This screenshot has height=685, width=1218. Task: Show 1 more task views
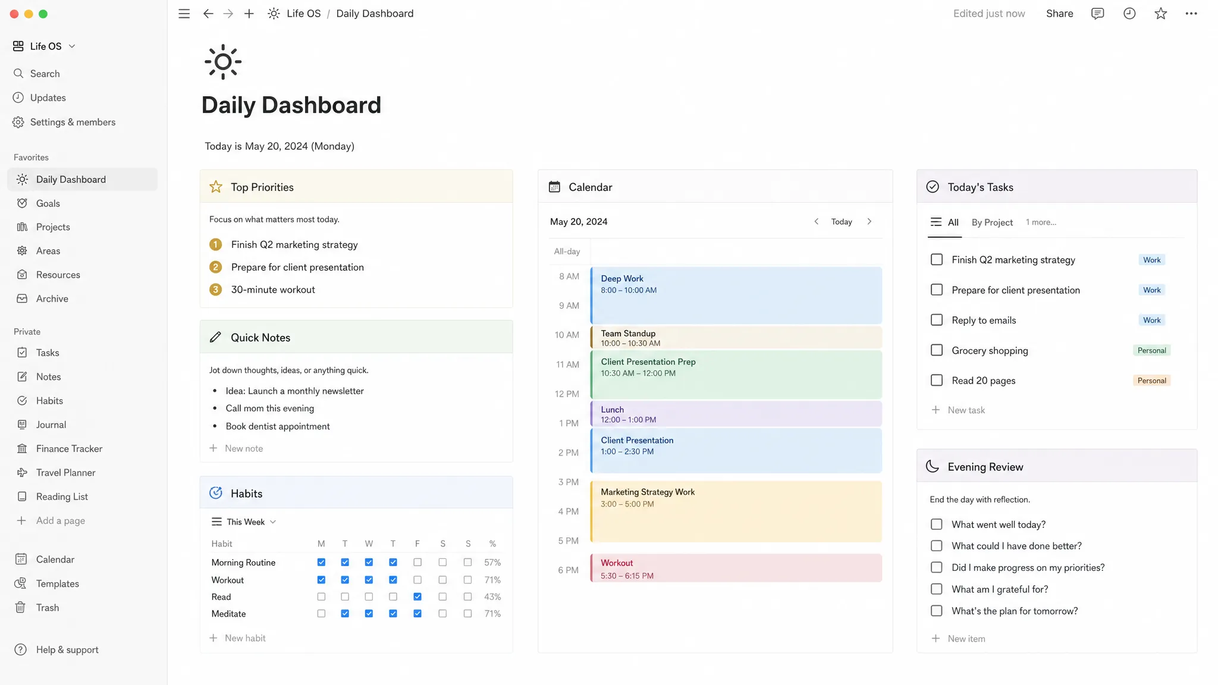click(1041, 222)
